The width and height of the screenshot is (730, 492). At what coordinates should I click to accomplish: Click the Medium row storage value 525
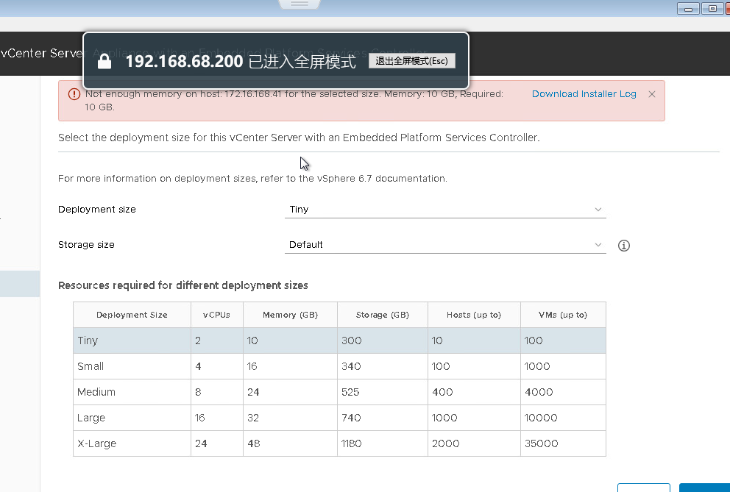(350, 392)
